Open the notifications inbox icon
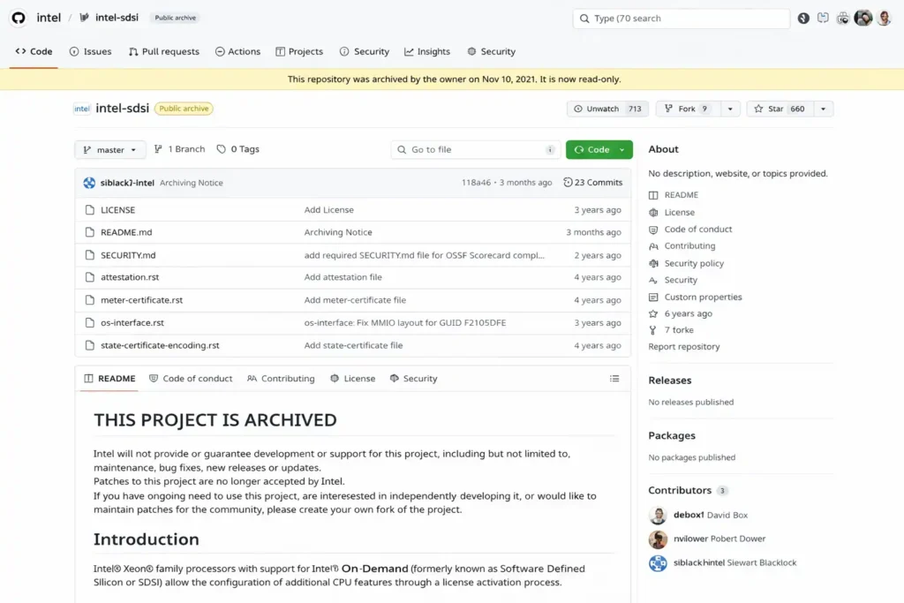 tap(821, 17)
